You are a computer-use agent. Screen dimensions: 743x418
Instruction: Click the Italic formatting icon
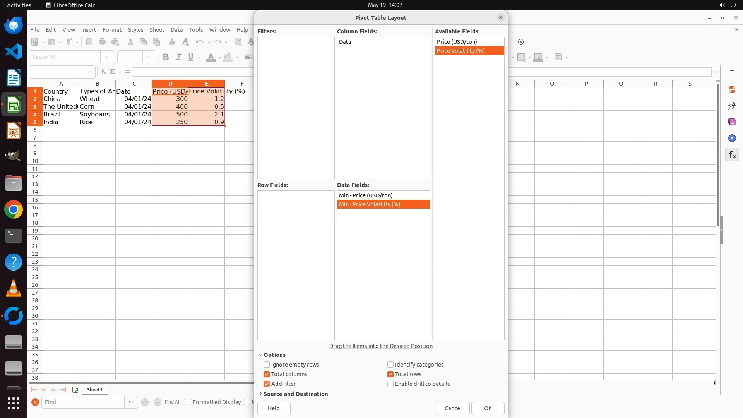point(178,57)
